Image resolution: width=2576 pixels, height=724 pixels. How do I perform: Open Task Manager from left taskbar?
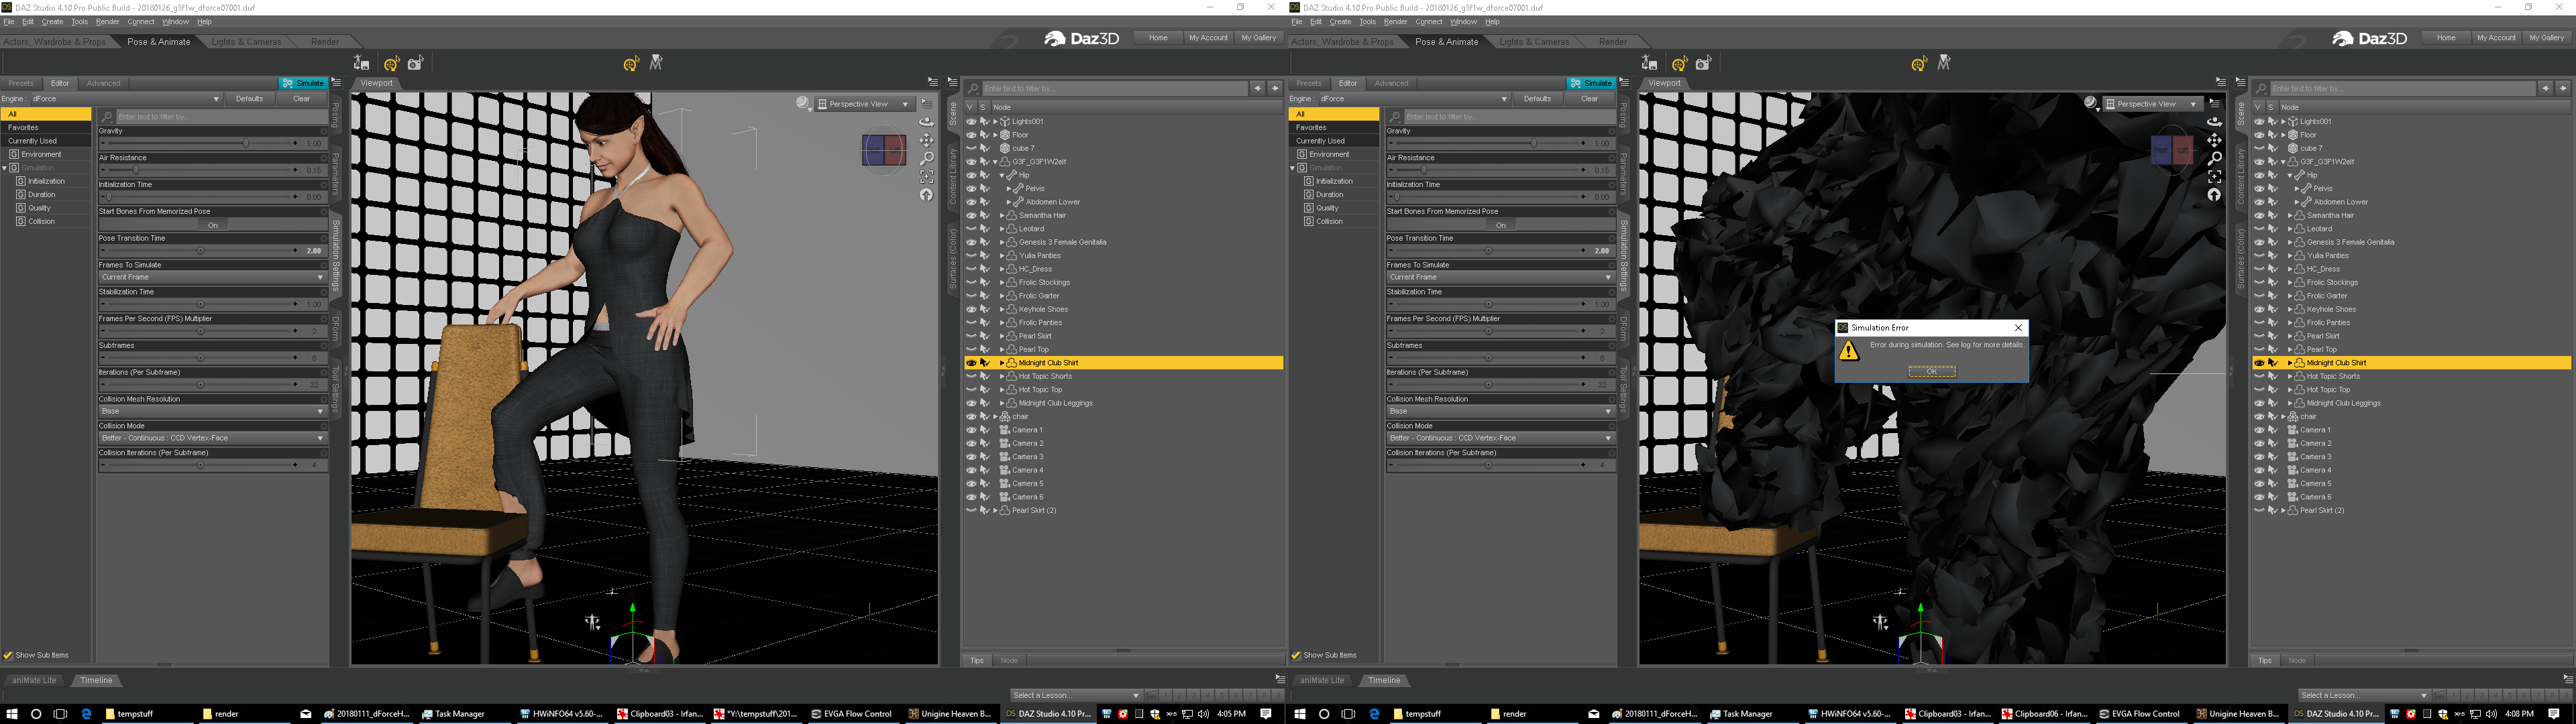453,714
